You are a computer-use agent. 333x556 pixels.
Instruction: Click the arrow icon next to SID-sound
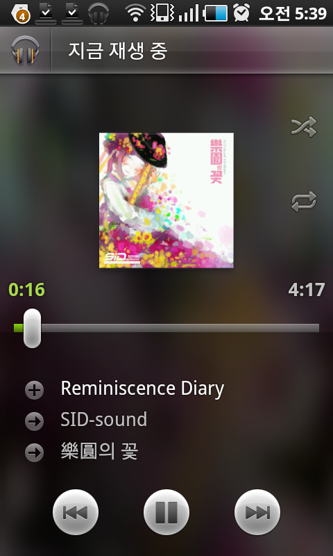(34, 422)
